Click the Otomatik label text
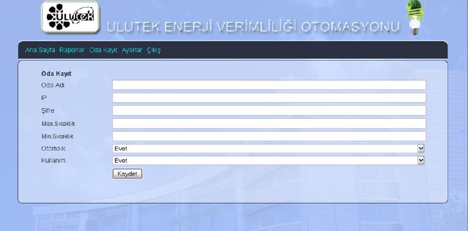 pyautogui.click(x=53, y=149)
